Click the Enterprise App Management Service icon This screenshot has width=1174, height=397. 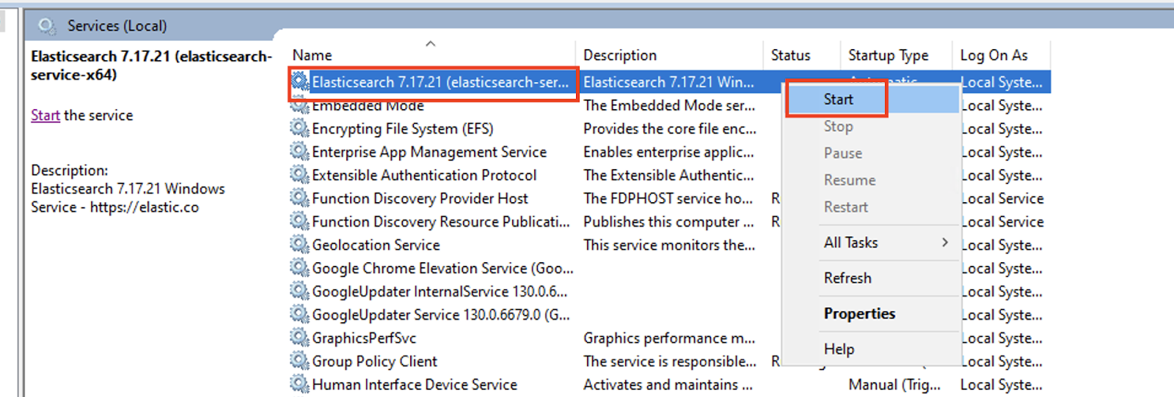299,152
